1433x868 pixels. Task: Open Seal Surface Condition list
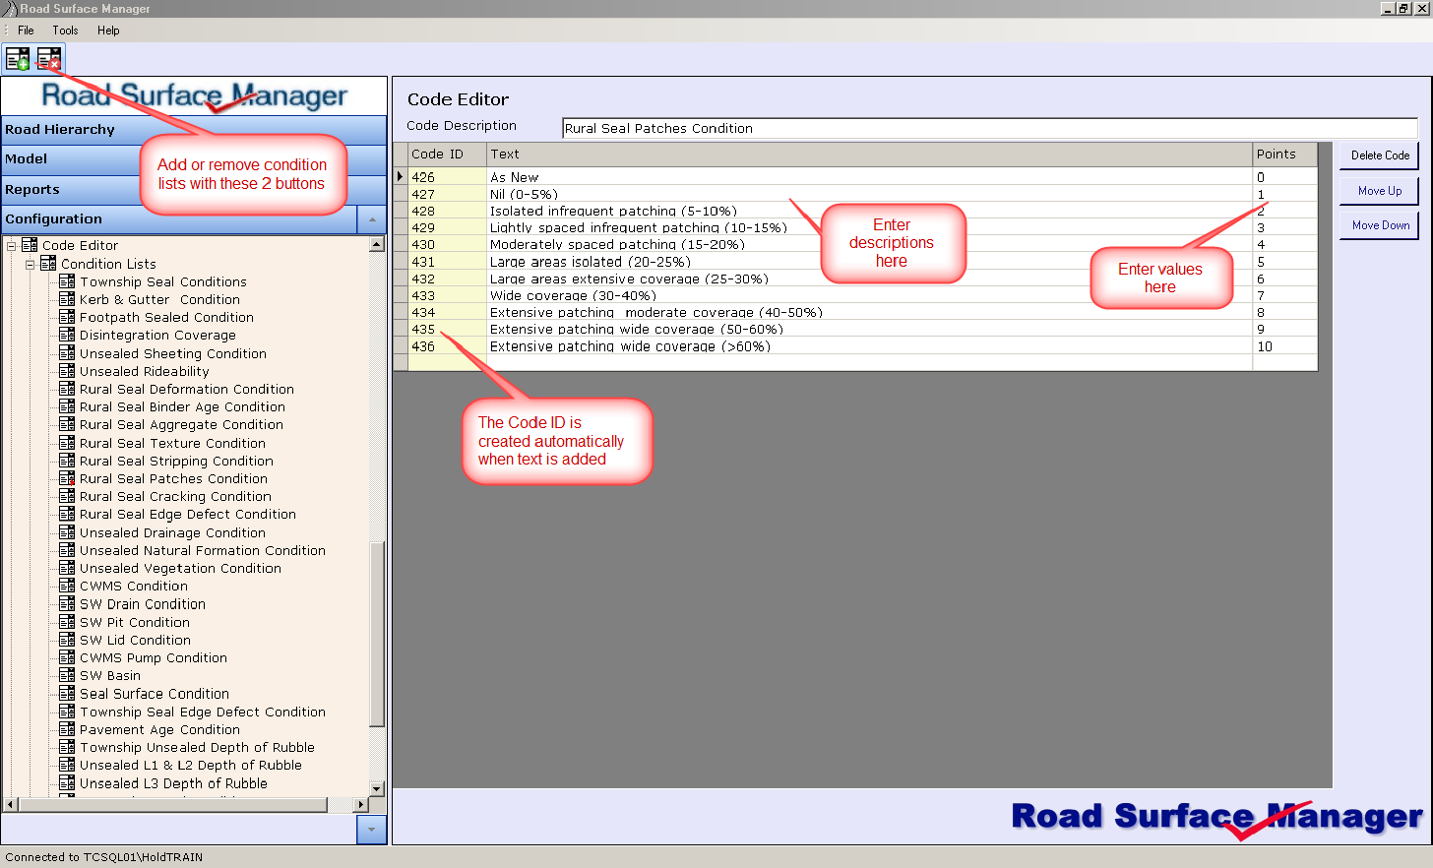(x=155, y=694)
